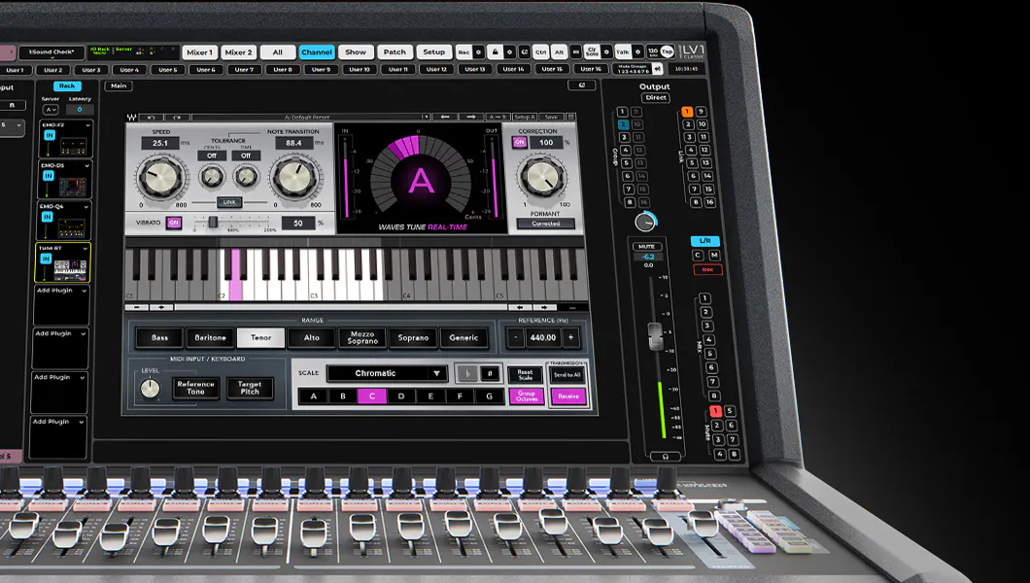Load next preset with right arrow
1030x583 pixels.
(471, 117)
